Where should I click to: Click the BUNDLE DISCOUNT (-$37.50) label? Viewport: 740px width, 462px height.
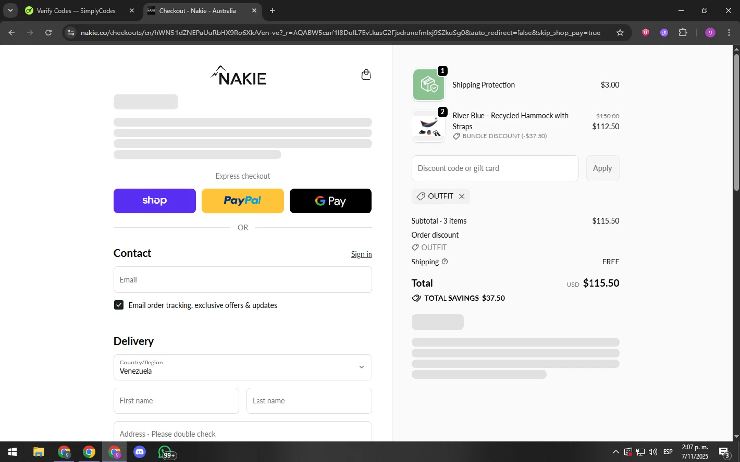click(x=504, y=136)
